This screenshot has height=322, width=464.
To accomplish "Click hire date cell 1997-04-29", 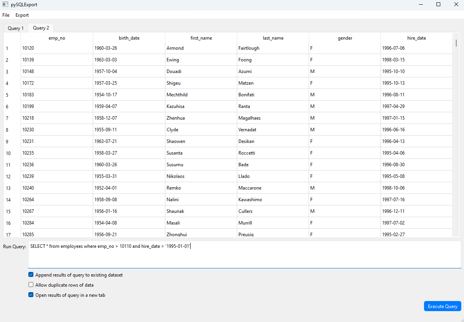I will point(417,106).
